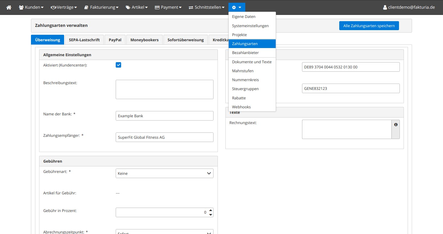
Task: Uncheck the Aktiviert (Kundencenter) checkbox
Action: pyautogui.click(x=118, y=65)
